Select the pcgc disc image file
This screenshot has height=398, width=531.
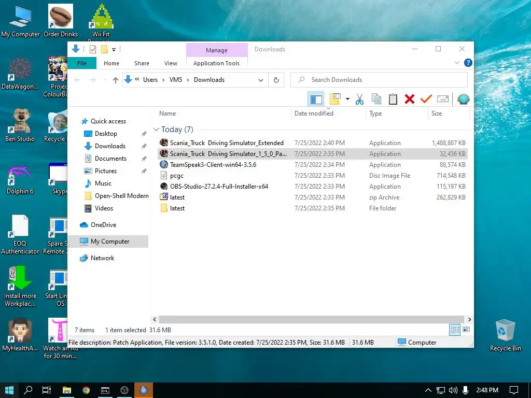click(x=313, y=175)
